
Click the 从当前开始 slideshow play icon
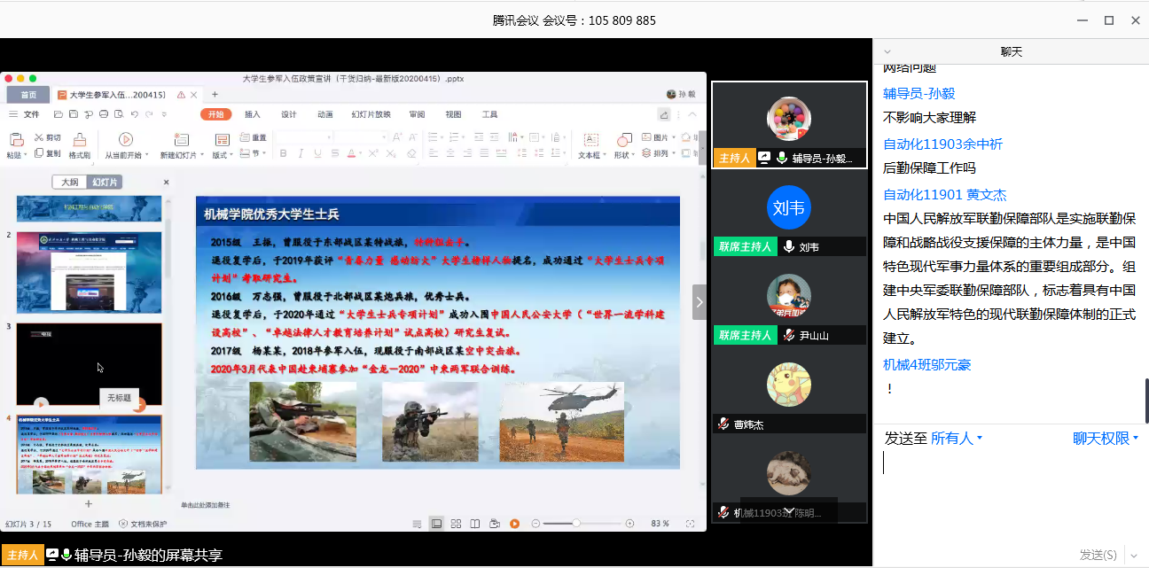[x=126, y=139]
